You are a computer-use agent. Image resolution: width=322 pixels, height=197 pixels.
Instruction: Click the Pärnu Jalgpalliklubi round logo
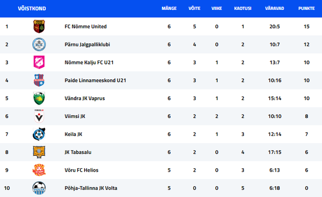39,44
